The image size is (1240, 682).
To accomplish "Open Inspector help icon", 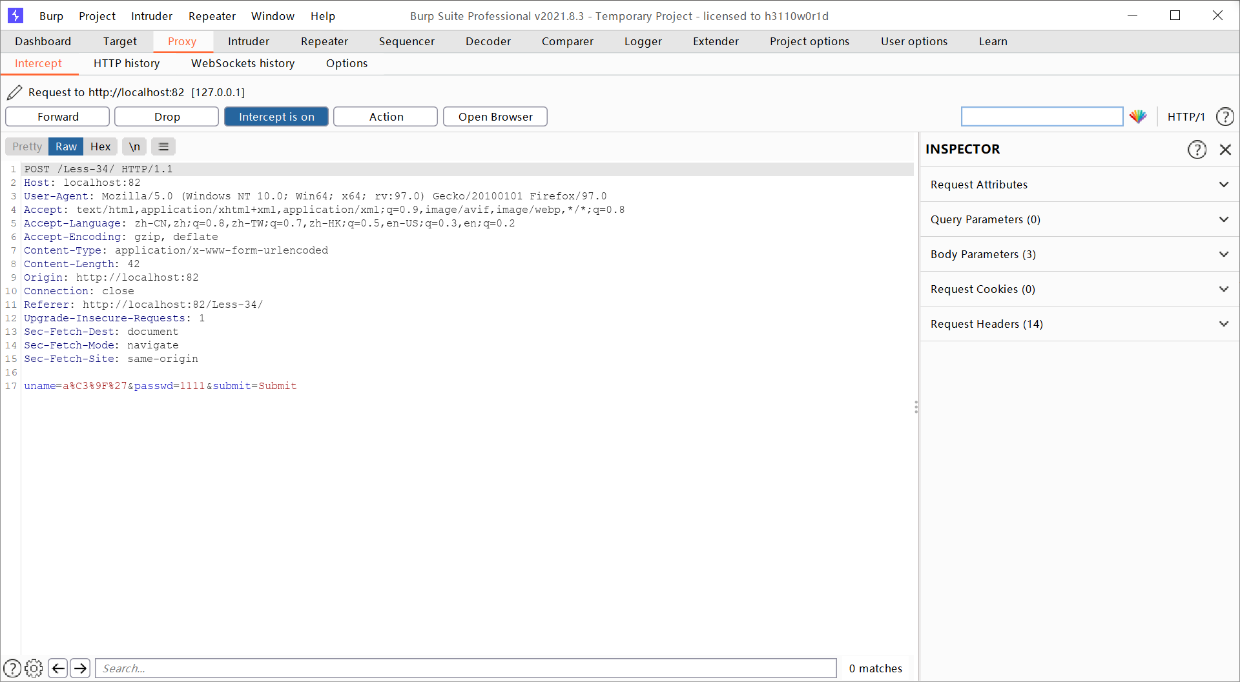I will click(x=1197, y=150).
